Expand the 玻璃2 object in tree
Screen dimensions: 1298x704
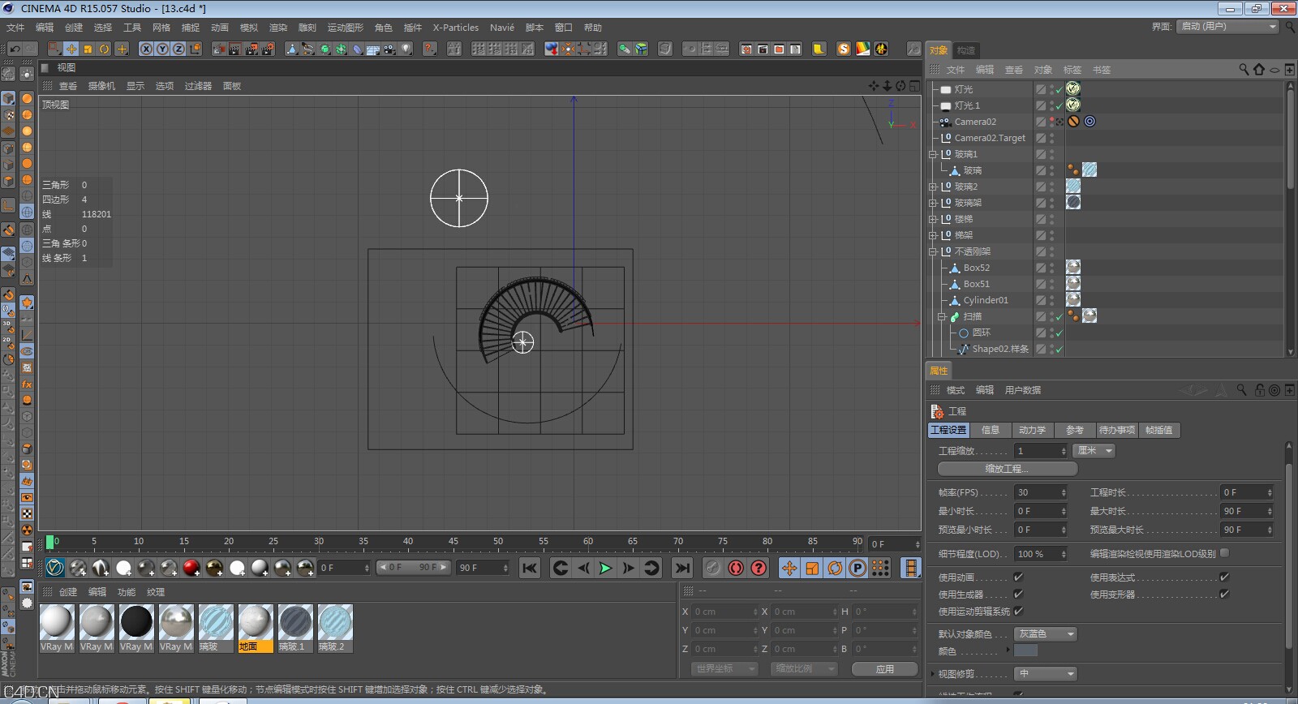pos(933,187)
